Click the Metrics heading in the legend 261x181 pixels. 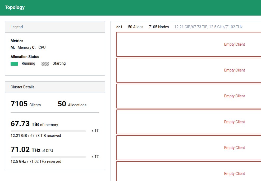(17, 41)
